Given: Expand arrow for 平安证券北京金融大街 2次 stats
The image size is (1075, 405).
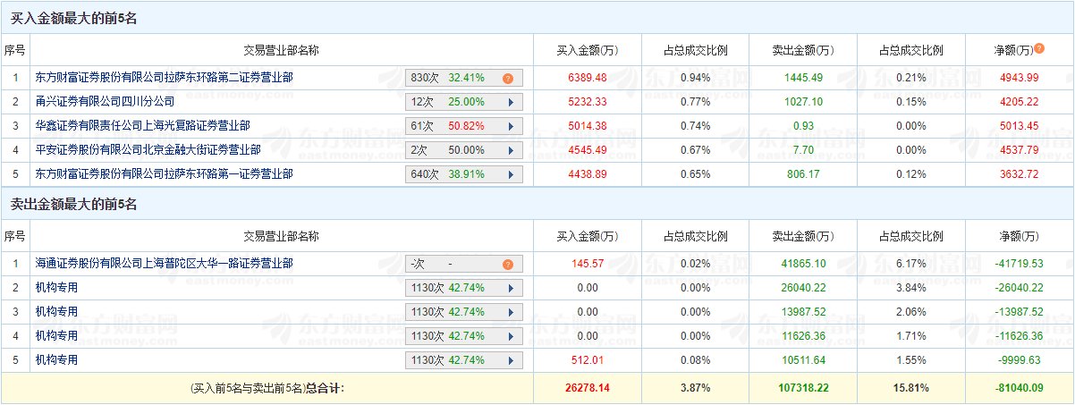Looking at the screenshot, I should pos(511,150).
